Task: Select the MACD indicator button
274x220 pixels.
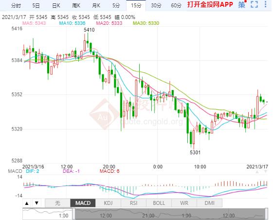Action: click(83, 203)
